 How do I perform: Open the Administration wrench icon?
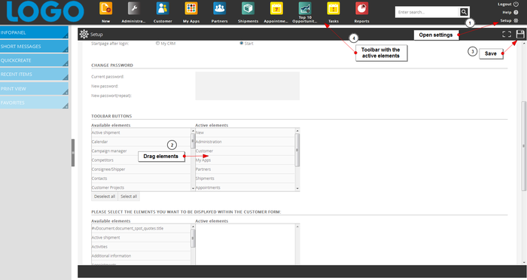click(x=134, y=9)
